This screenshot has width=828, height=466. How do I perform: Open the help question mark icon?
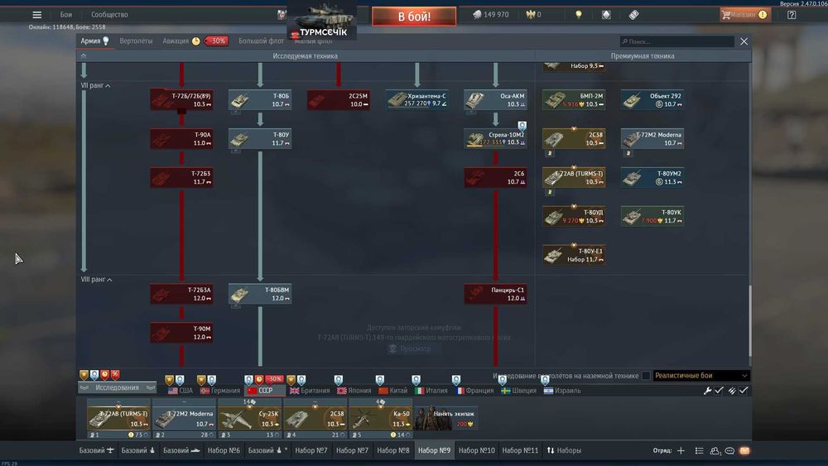pos(792,15)
